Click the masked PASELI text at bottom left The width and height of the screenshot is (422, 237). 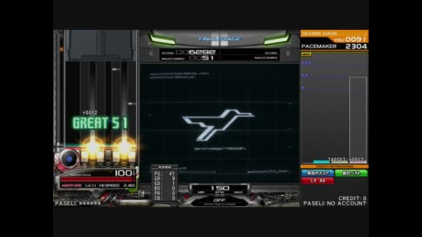[x=77, y=203]
